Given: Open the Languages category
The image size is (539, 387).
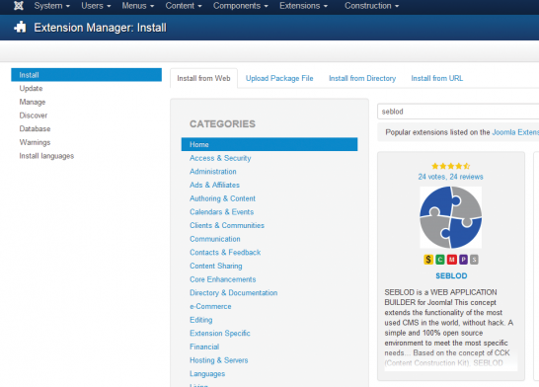Looking at the screenshot, I should click(207, 374).
